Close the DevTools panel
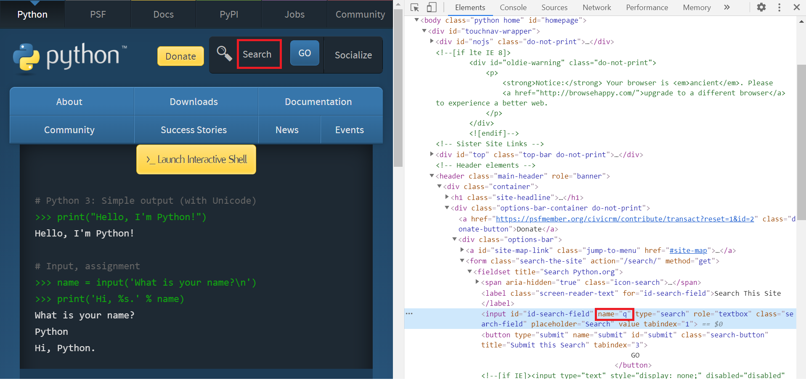 click(x=796, y=8)
